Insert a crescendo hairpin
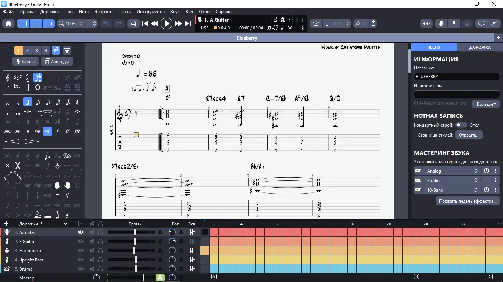Screen dimensions: 503x282 (x=12, y=141)
